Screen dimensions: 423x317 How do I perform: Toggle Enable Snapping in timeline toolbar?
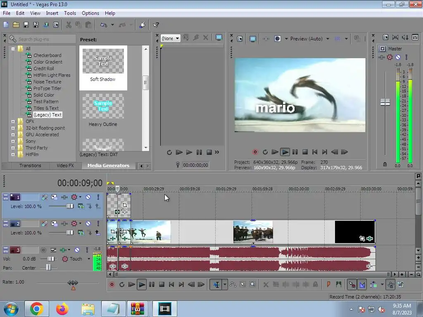coord(352,284)
